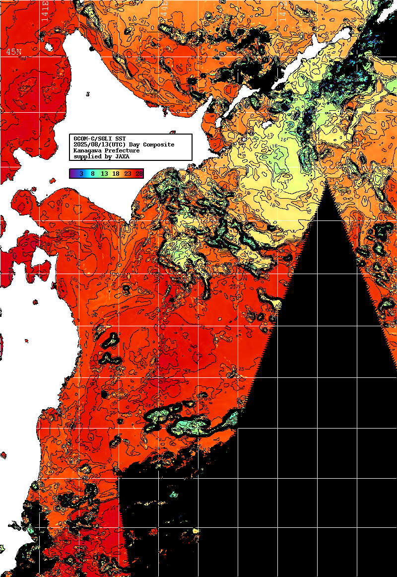The height and width of the screenshot is (577, 397).
Task: Click the "23" value on the color legend
Action: click(x=128, y=174)
